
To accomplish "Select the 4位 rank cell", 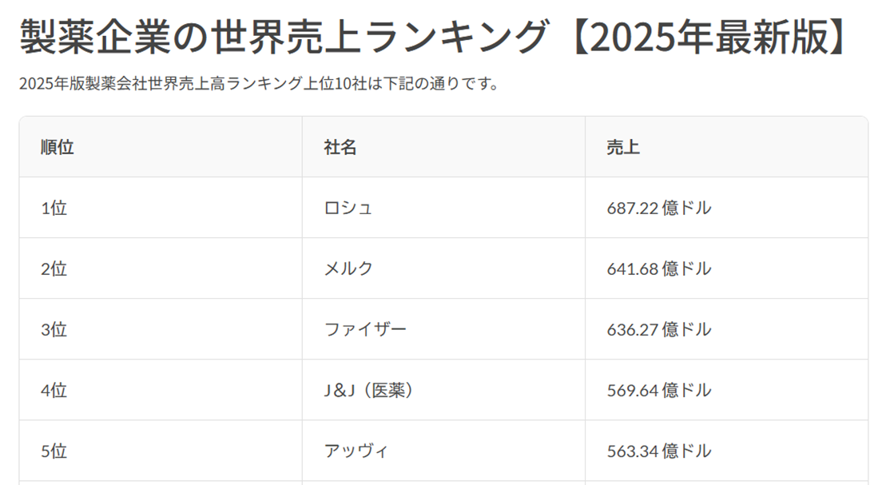I will pyautogui.click(x=54, y=390).
